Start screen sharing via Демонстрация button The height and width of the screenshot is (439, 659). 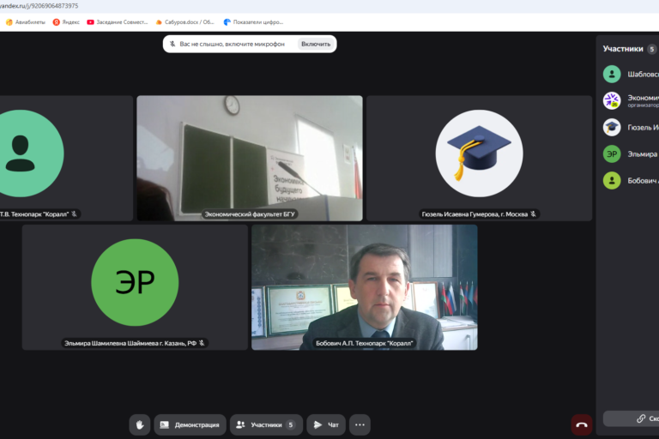click(x=190, y=424)
